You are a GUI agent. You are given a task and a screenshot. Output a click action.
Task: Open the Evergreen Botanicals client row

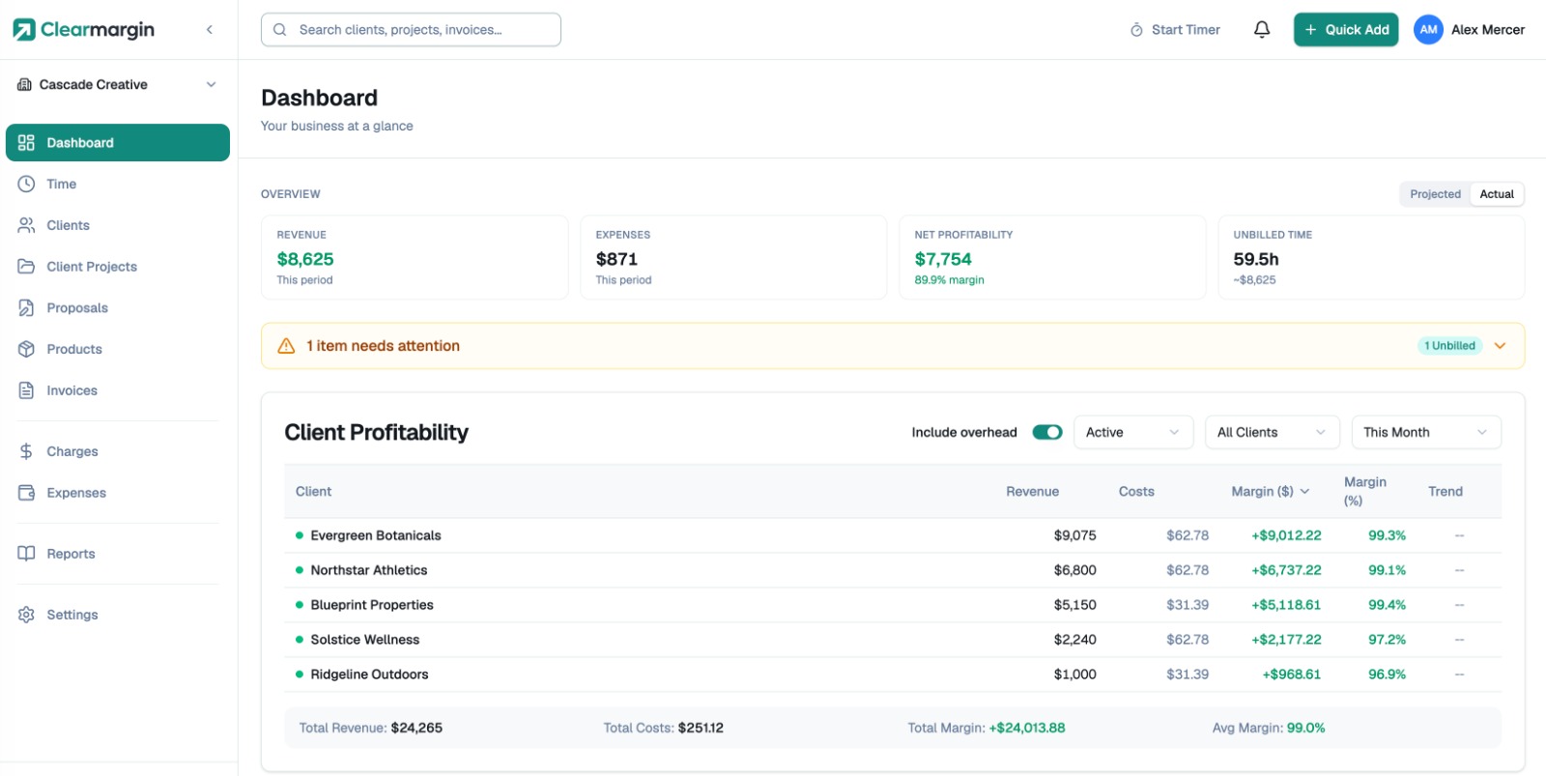pyautogui.click(x=376, y=535)
